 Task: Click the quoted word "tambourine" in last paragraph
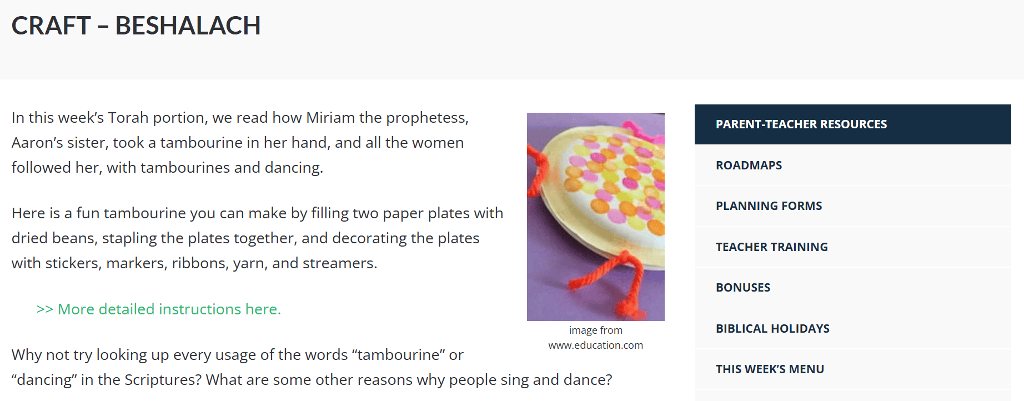pos(398,355)
